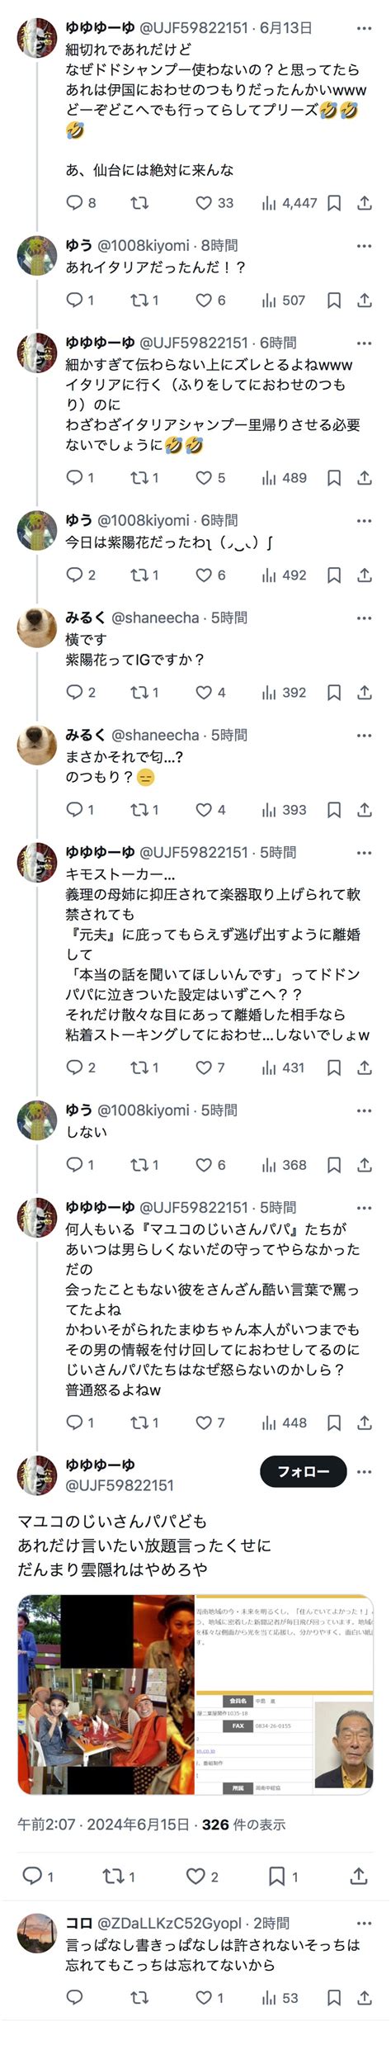The height and width of the screenshot is (2064, 391).
Task: Bookmark みるく's tweet with 392 views
Action: (334, 693)
